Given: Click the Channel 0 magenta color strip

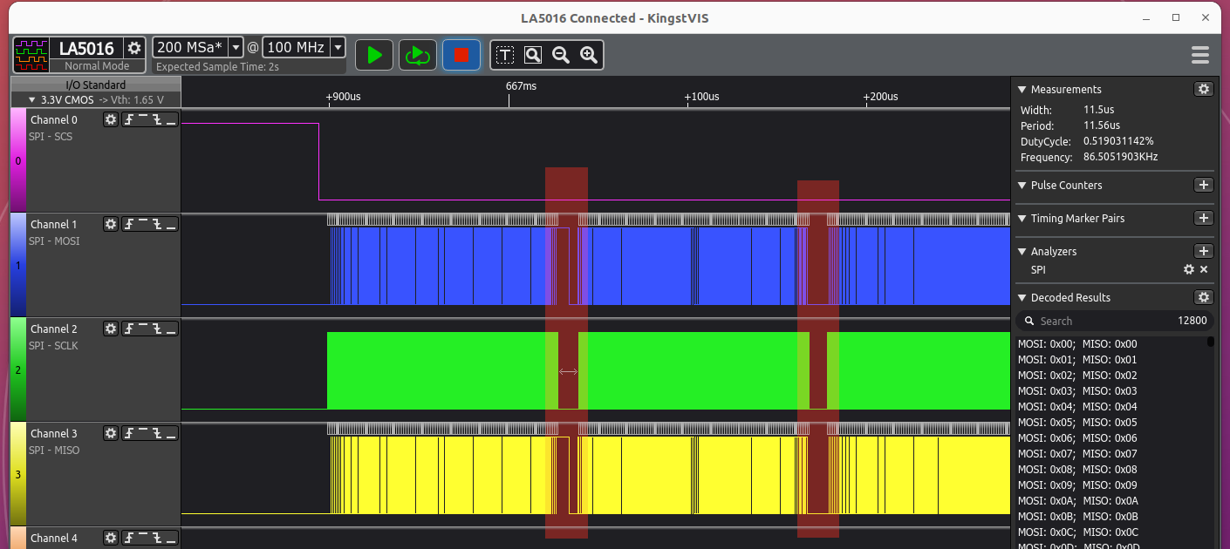Looking at the screenshot, I should coord(17,160).
